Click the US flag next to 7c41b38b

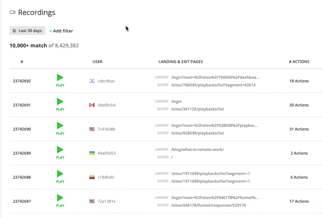92,129
